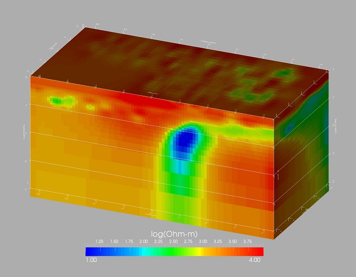The height and width of the screenshot is (277, 356).
Task: Click the red end of the color bar
Action: [x=259, y=251]
